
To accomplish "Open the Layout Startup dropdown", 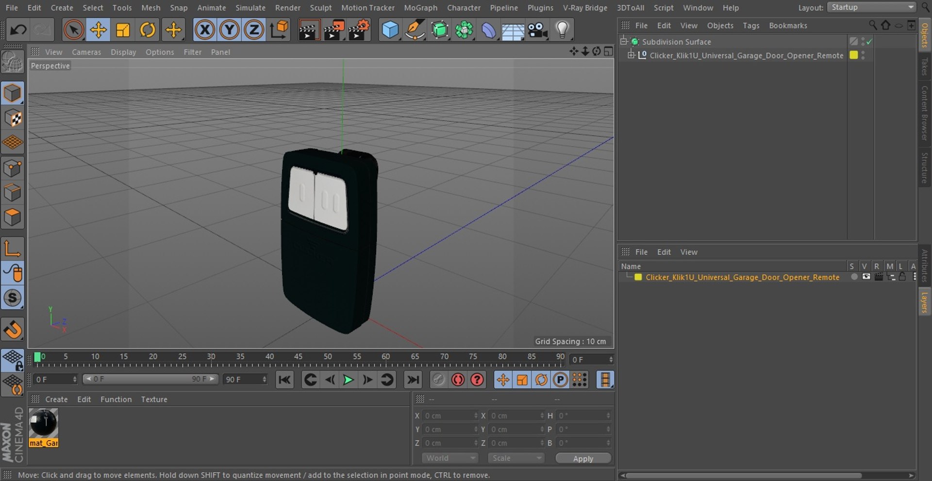I will [x=872, y=7].
